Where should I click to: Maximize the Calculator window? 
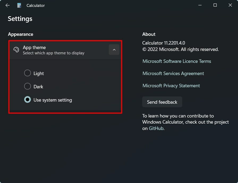(x=215, y=5)
